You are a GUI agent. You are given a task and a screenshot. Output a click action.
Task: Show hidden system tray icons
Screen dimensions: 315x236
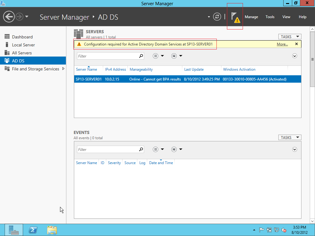point(254,230)
